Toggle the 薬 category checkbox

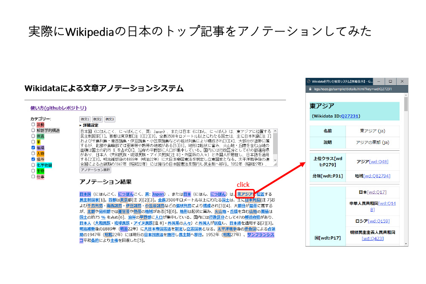33,142
